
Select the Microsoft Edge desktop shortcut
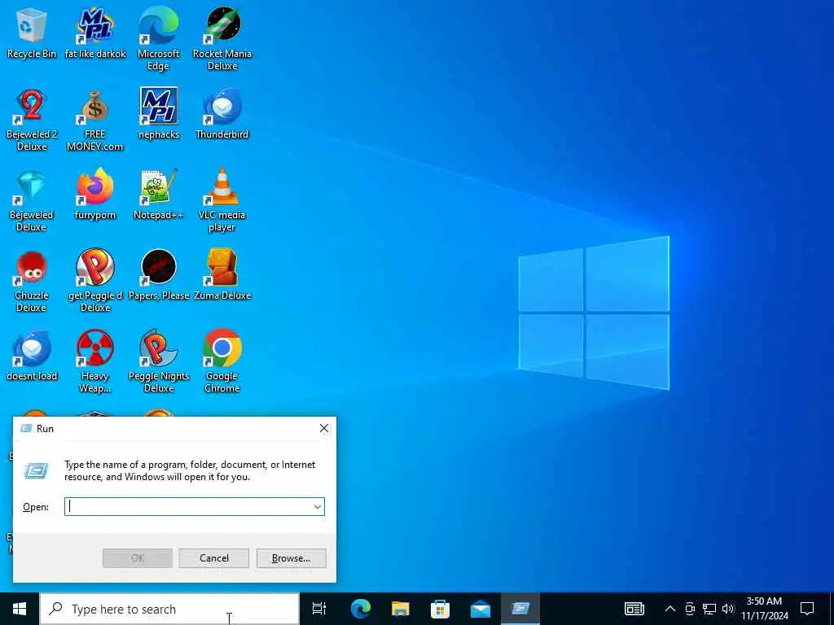(x=159, y=39)
